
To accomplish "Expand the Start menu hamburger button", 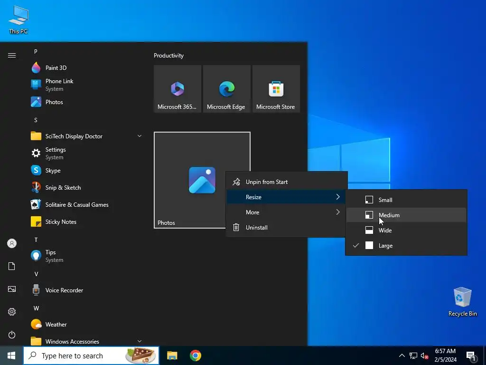I will pos(12,55).
